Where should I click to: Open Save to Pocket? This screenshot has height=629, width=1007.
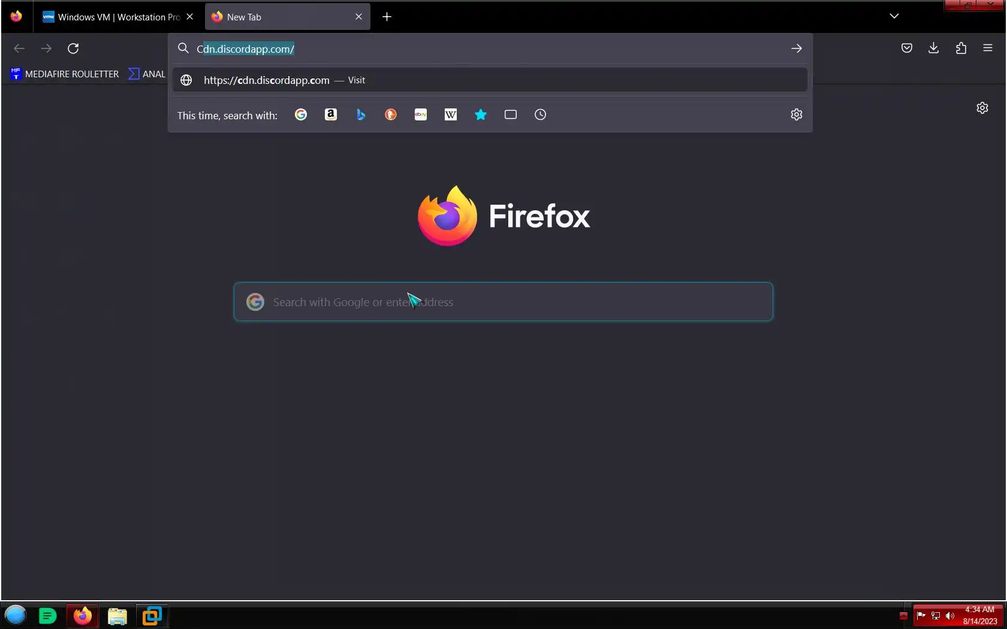tap(907, 49)
